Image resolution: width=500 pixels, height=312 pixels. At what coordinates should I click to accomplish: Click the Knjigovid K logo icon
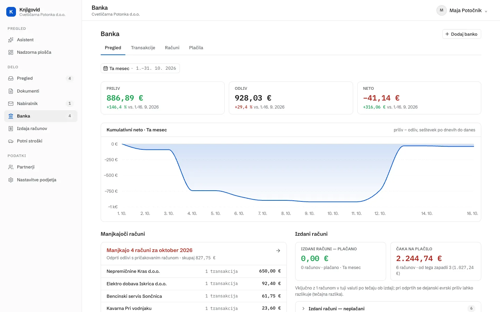11,12
